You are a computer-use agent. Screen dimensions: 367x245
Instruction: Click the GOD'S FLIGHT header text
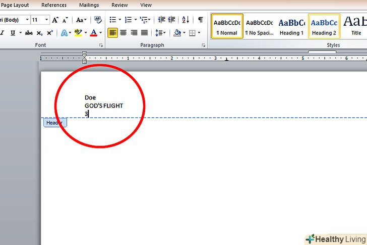coord(104,106)
